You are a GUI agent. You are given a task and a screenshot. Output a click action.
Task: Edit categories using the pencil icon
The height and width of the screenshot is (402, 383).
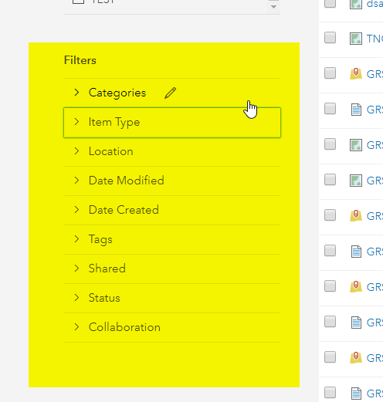pos(170,93)
